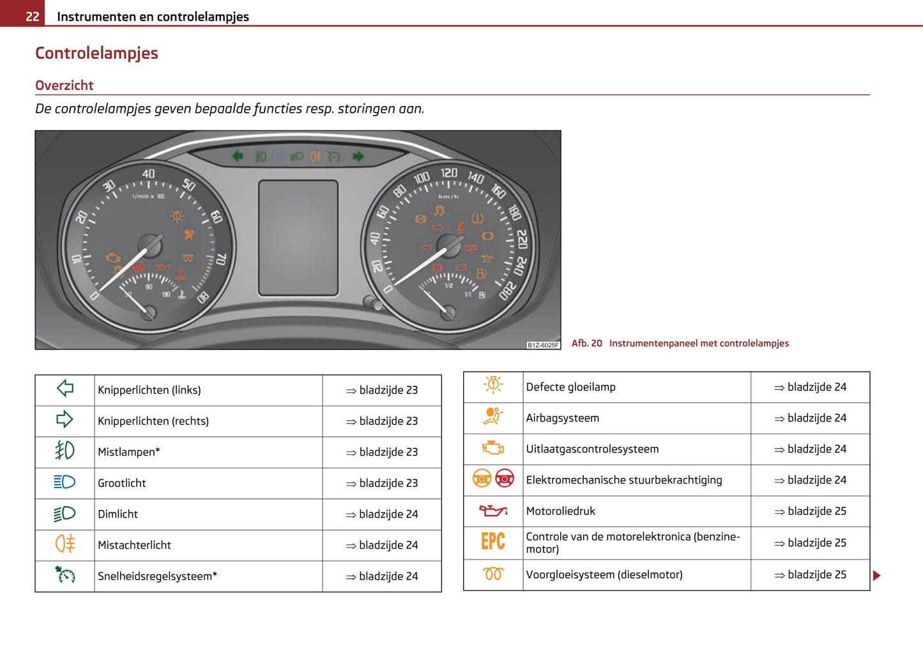
Task: Click the red next-page continuation triangle
Action: 877,576
